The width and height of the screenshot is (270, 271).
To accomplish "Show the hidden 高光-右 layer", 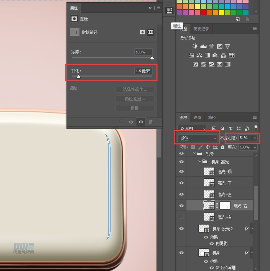I will pos(182,217).
